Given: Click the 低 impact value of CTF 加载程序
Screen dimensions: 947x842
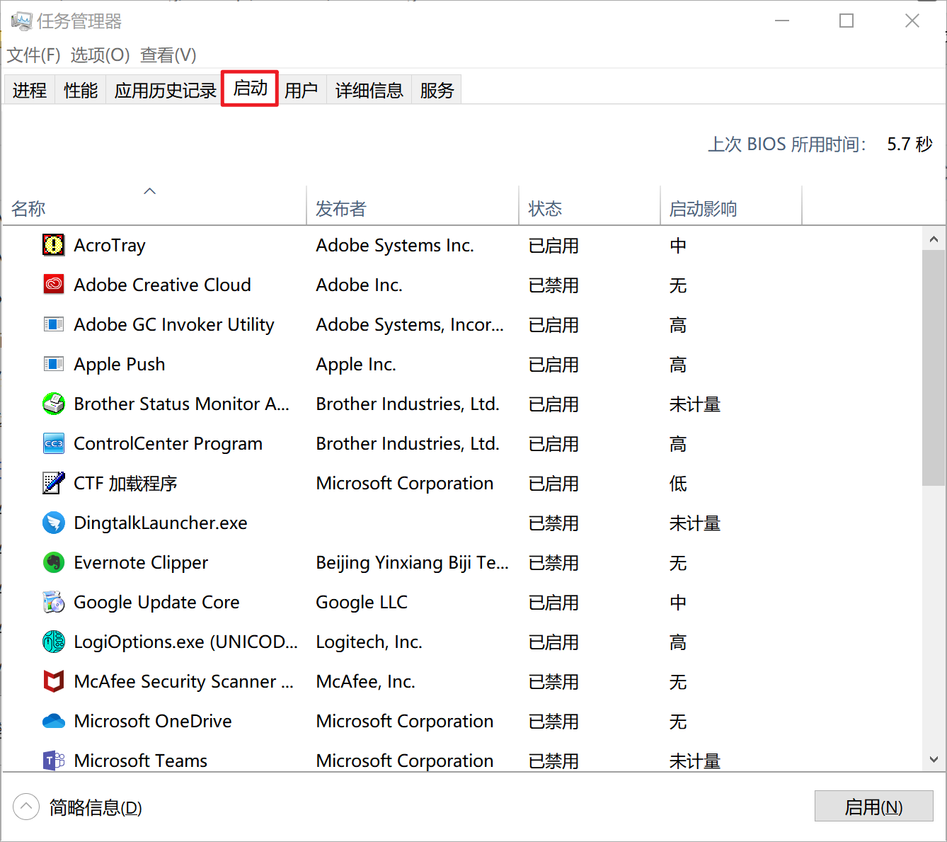Looking at the screenshot, I should pyautogui.click(x=678, y=483).
